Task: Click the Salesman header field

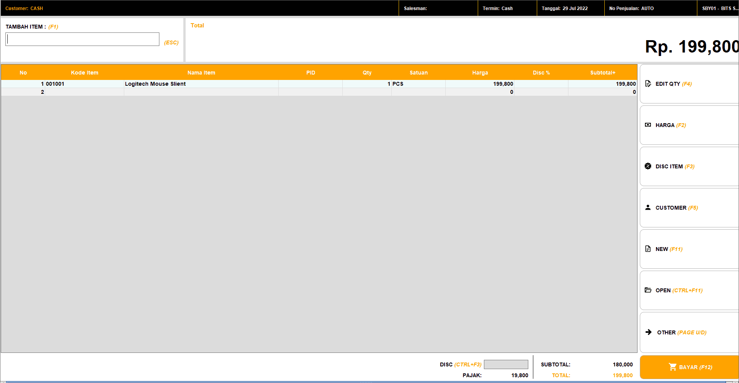Action: [438, 8]
